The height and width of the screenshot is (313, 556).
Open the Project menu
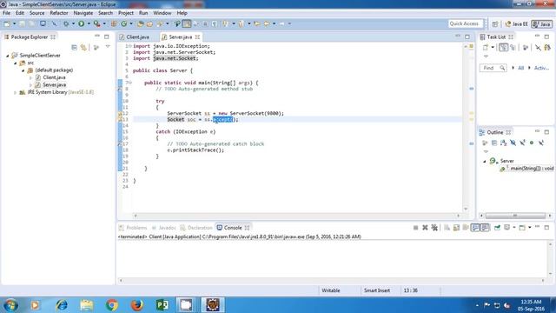coord(126,13)
